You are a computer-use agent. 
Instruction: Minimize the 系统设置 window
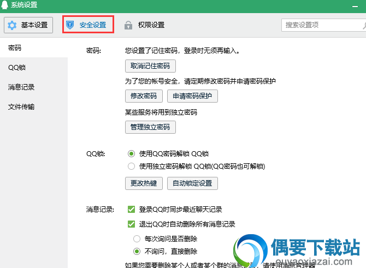coord(355,7)
